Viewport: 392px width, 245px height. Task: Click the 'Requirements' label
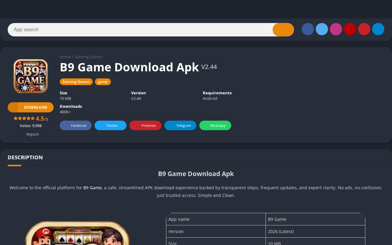tap(217, 93)
